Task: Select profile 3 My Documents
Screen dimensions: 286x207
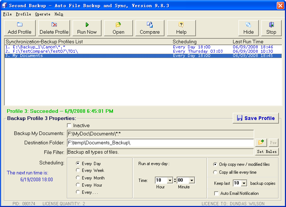Action: pos(143,56)
